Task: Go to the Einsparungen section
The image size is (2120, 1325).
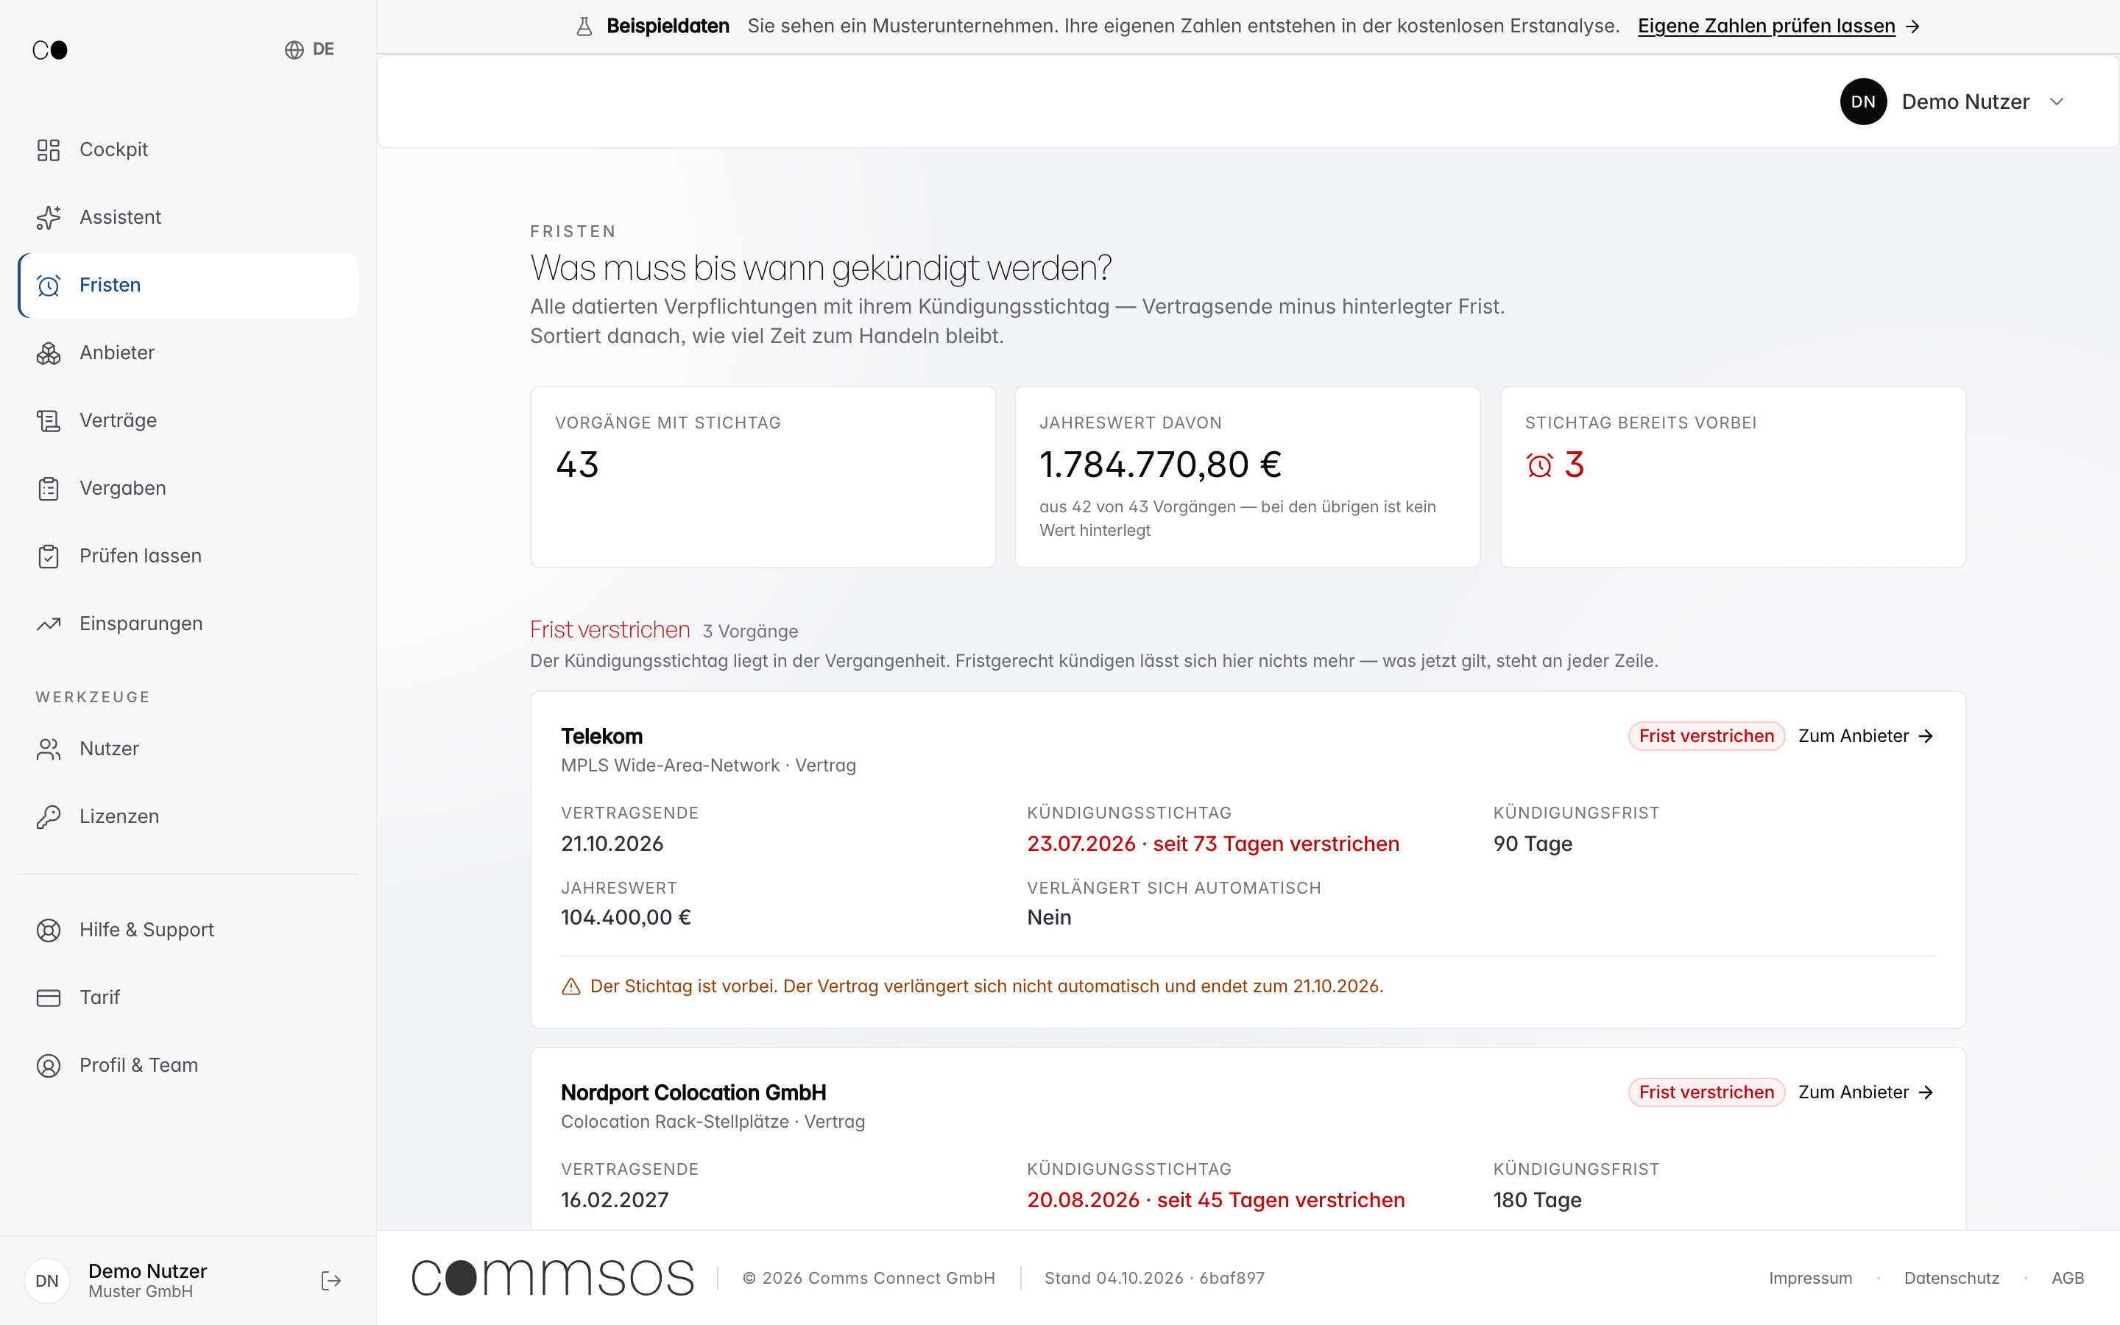Action: 188,624
